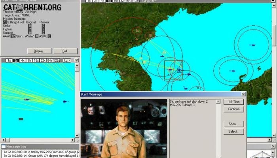Click the Full.. report button

coord(65,51)
